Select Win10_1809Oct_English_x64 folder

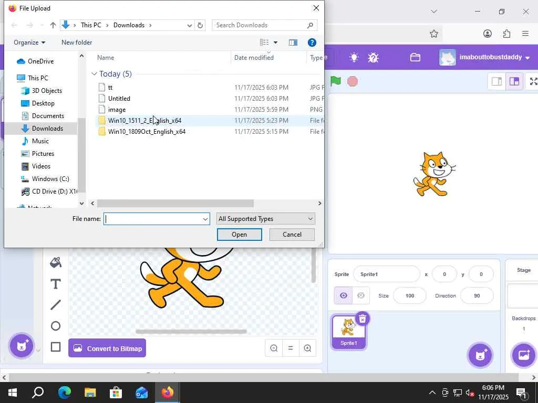(147, 132)
